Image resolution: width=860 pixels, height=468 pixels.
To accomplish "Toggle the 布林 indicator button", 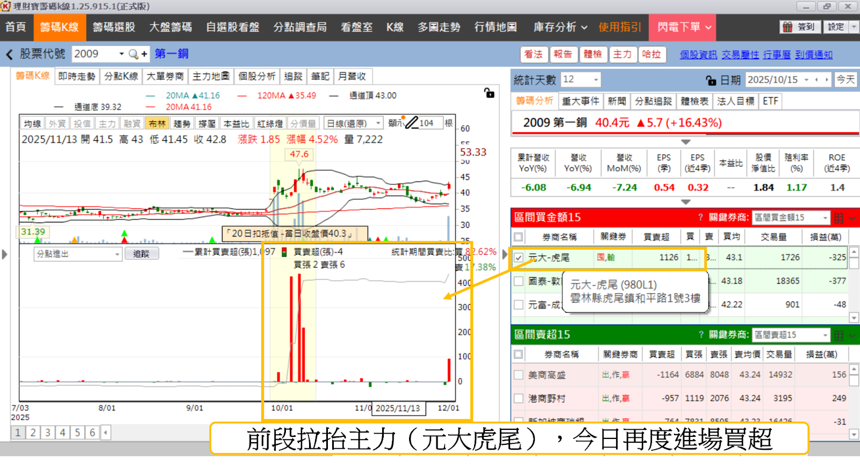I will [x=157, y=124].
